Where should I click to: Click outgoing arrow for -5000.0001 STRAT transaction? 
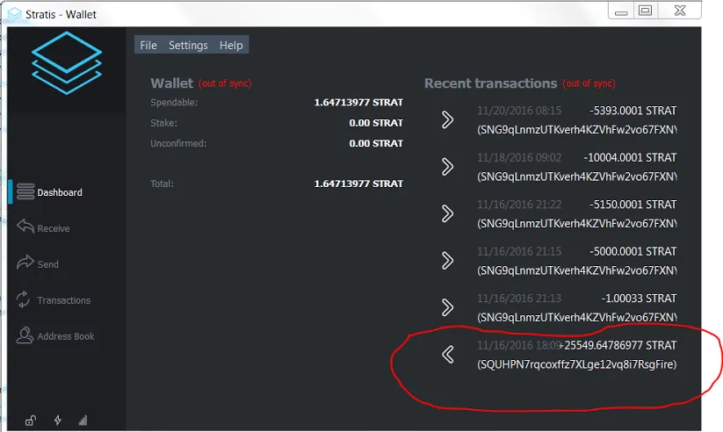pos(447,261)
